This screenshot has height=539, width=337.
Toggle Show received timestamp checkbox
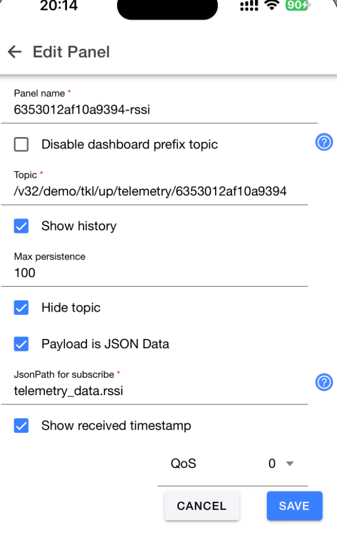tap(21, 425)
